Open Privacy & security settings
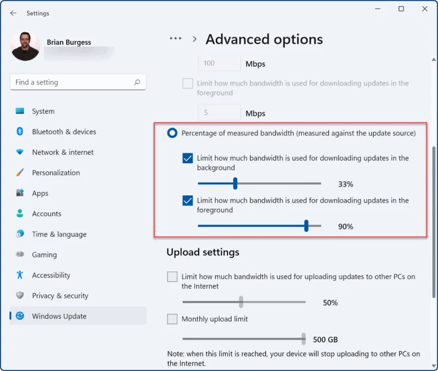Image resolution: width=438 pixels, height=371 pixels. pyautogui.click(x=78, y=295)
